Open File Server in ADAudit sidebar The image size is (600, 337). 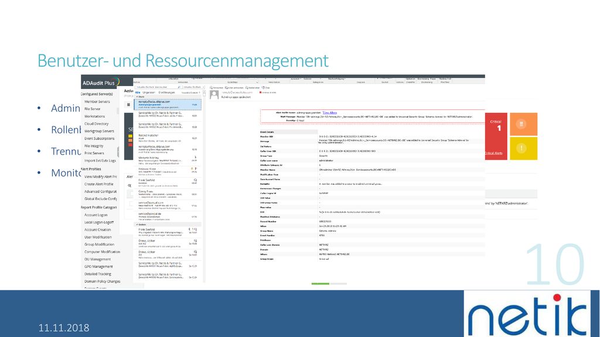(x=92, y=109)
